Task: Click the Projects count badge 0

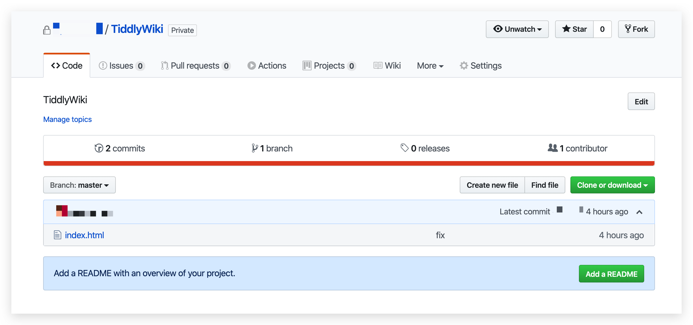Action: point(352,66)
